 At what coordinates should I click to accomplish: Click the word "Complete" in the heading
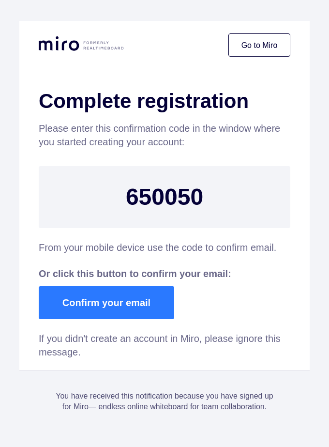pos(85,101)
